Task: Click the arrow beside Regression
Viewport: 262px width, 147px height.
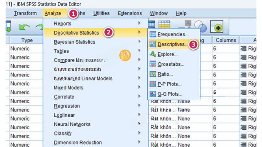Action: pos(139,106)
